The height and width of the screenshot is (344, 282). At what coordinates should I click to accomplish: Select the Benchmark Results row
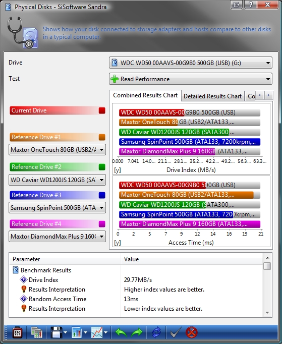136,270
